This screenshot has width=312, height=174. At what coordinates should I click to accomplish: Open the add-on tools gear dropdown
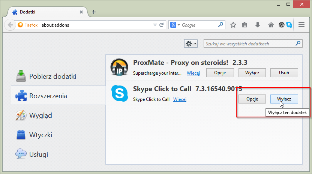(x=191, y=44)
